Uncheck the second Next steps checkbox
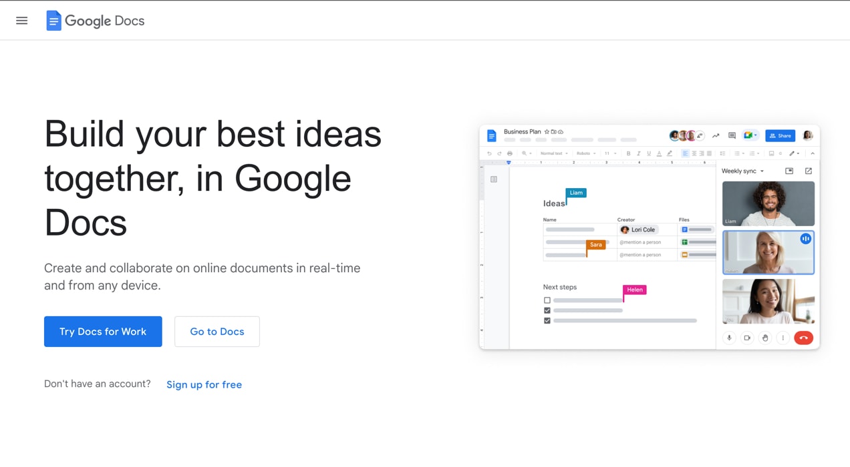 [547, 310]
